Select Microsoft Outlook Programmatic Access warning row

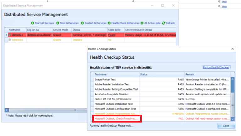(161, 114)
